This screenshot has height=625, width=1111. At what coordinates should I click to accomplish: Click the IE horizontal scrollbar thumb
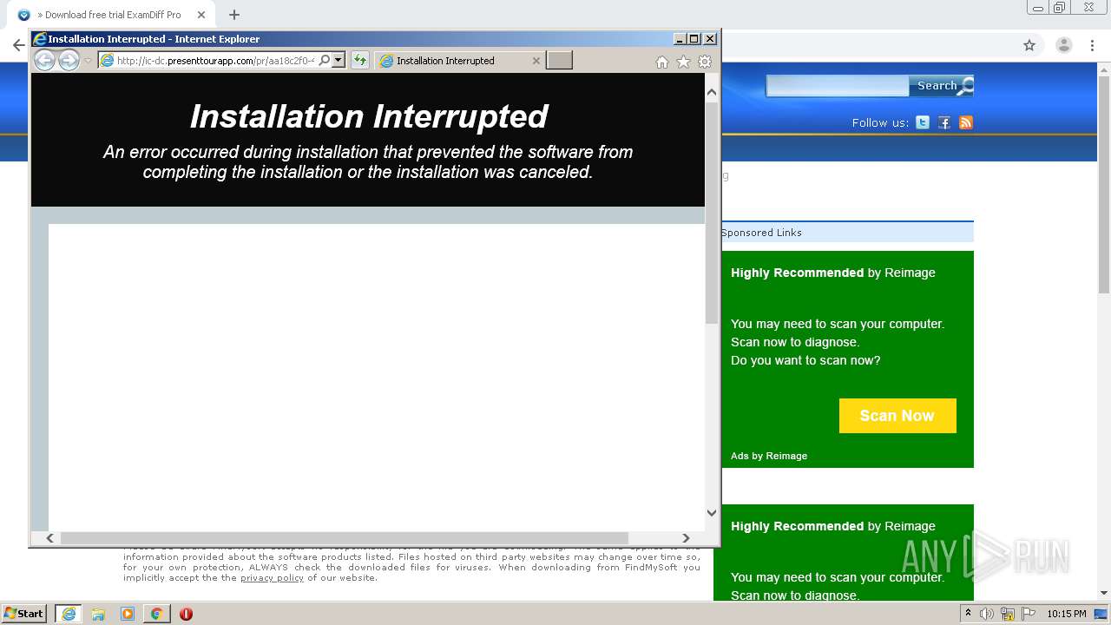(344, 538)
